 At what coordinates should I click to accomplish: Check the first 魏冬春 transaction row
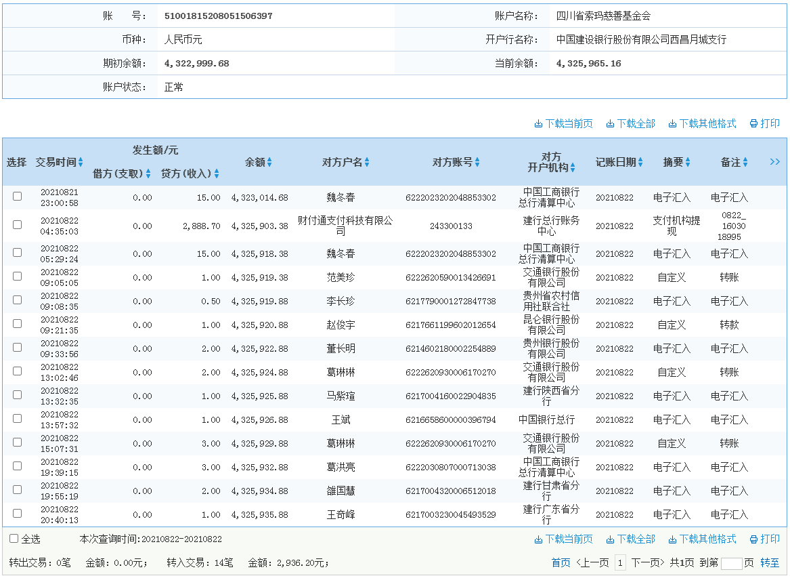tap(17, 197)
